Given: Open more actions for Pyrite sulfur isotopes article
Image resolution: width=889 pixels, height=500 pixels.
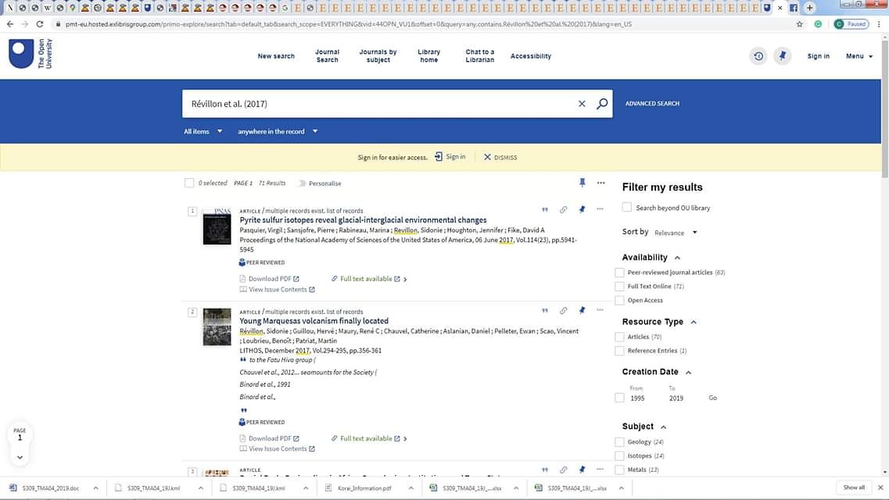Looking at the screenshot, I should (600, 209).
